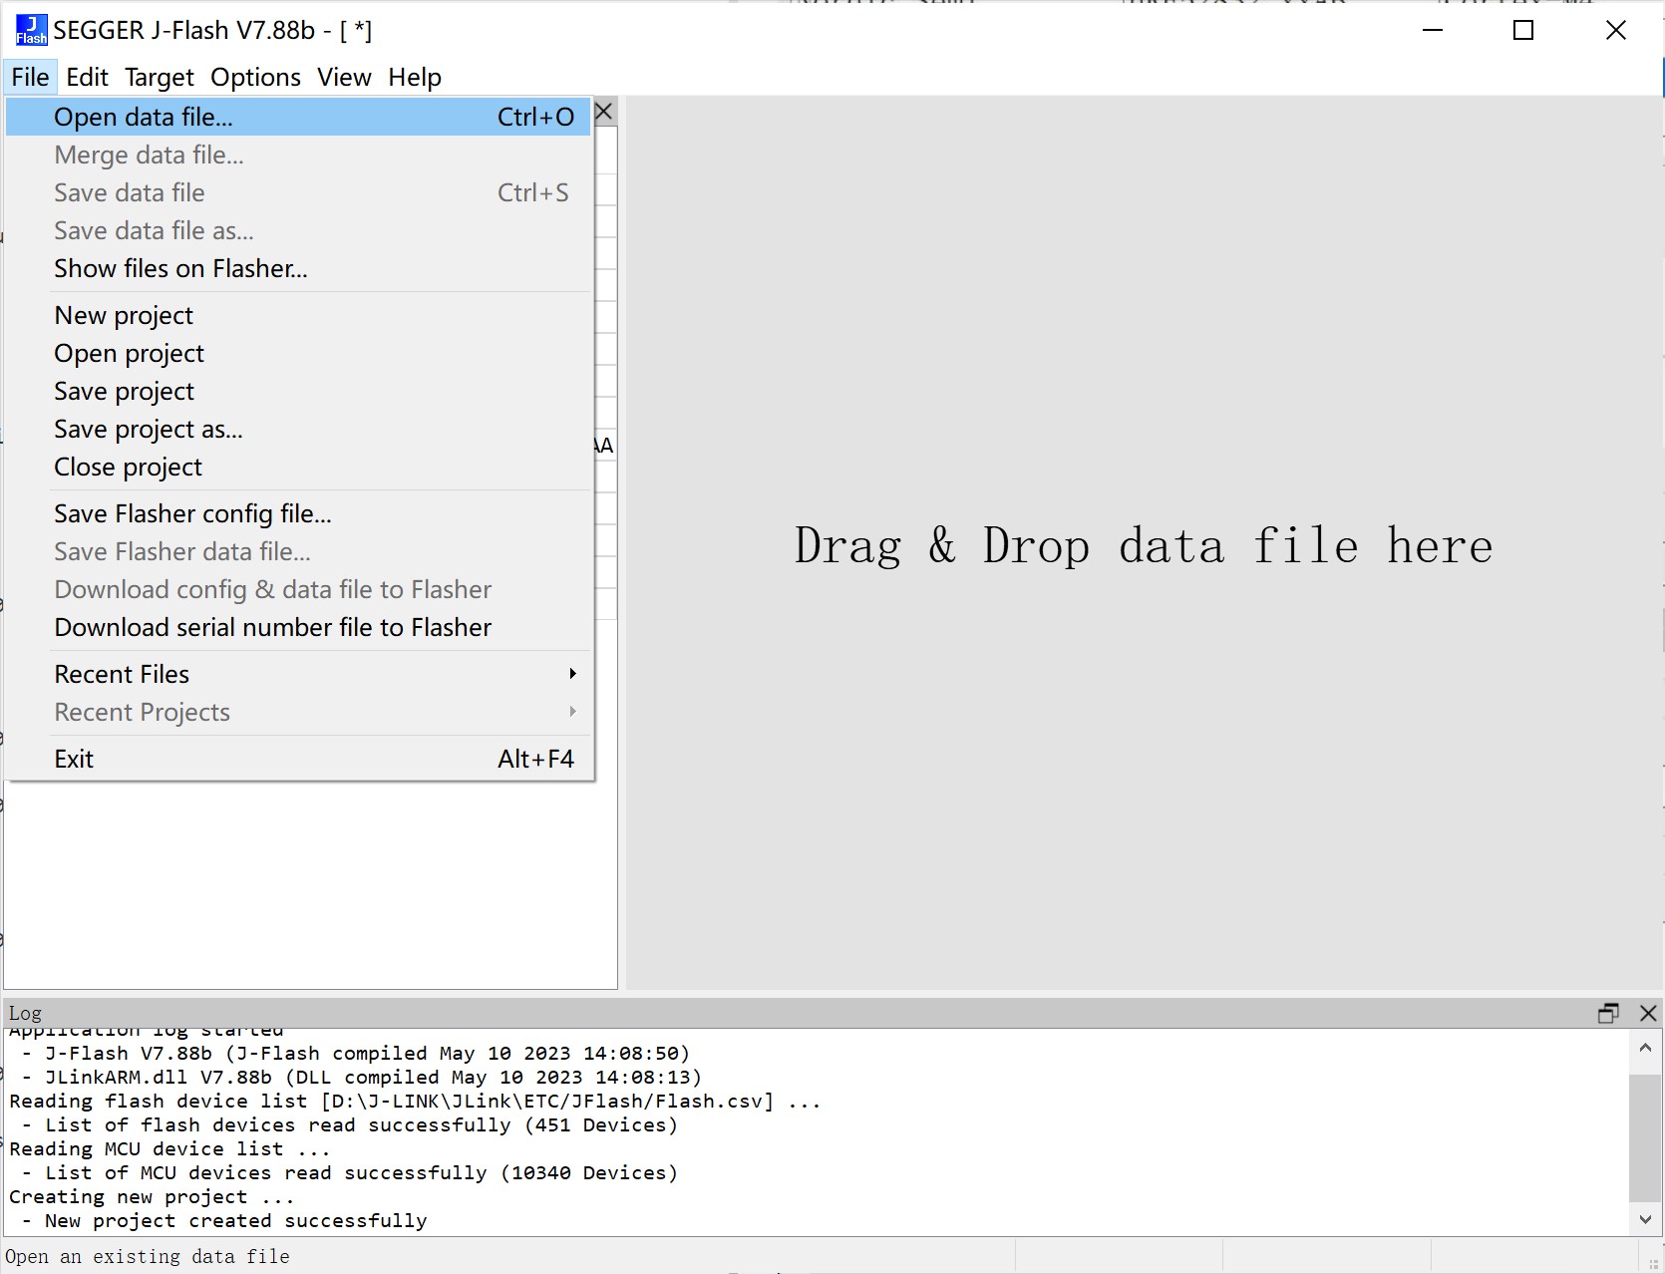Click log line 'Reading MCU device list ...'
Viewport: 1665px width, 1274px height.
tap(169, 1148)
